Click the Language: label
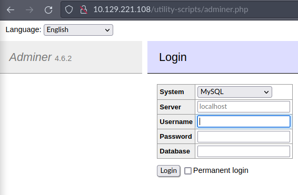This screenshot has height=195, width=298. tap(23, 29)
